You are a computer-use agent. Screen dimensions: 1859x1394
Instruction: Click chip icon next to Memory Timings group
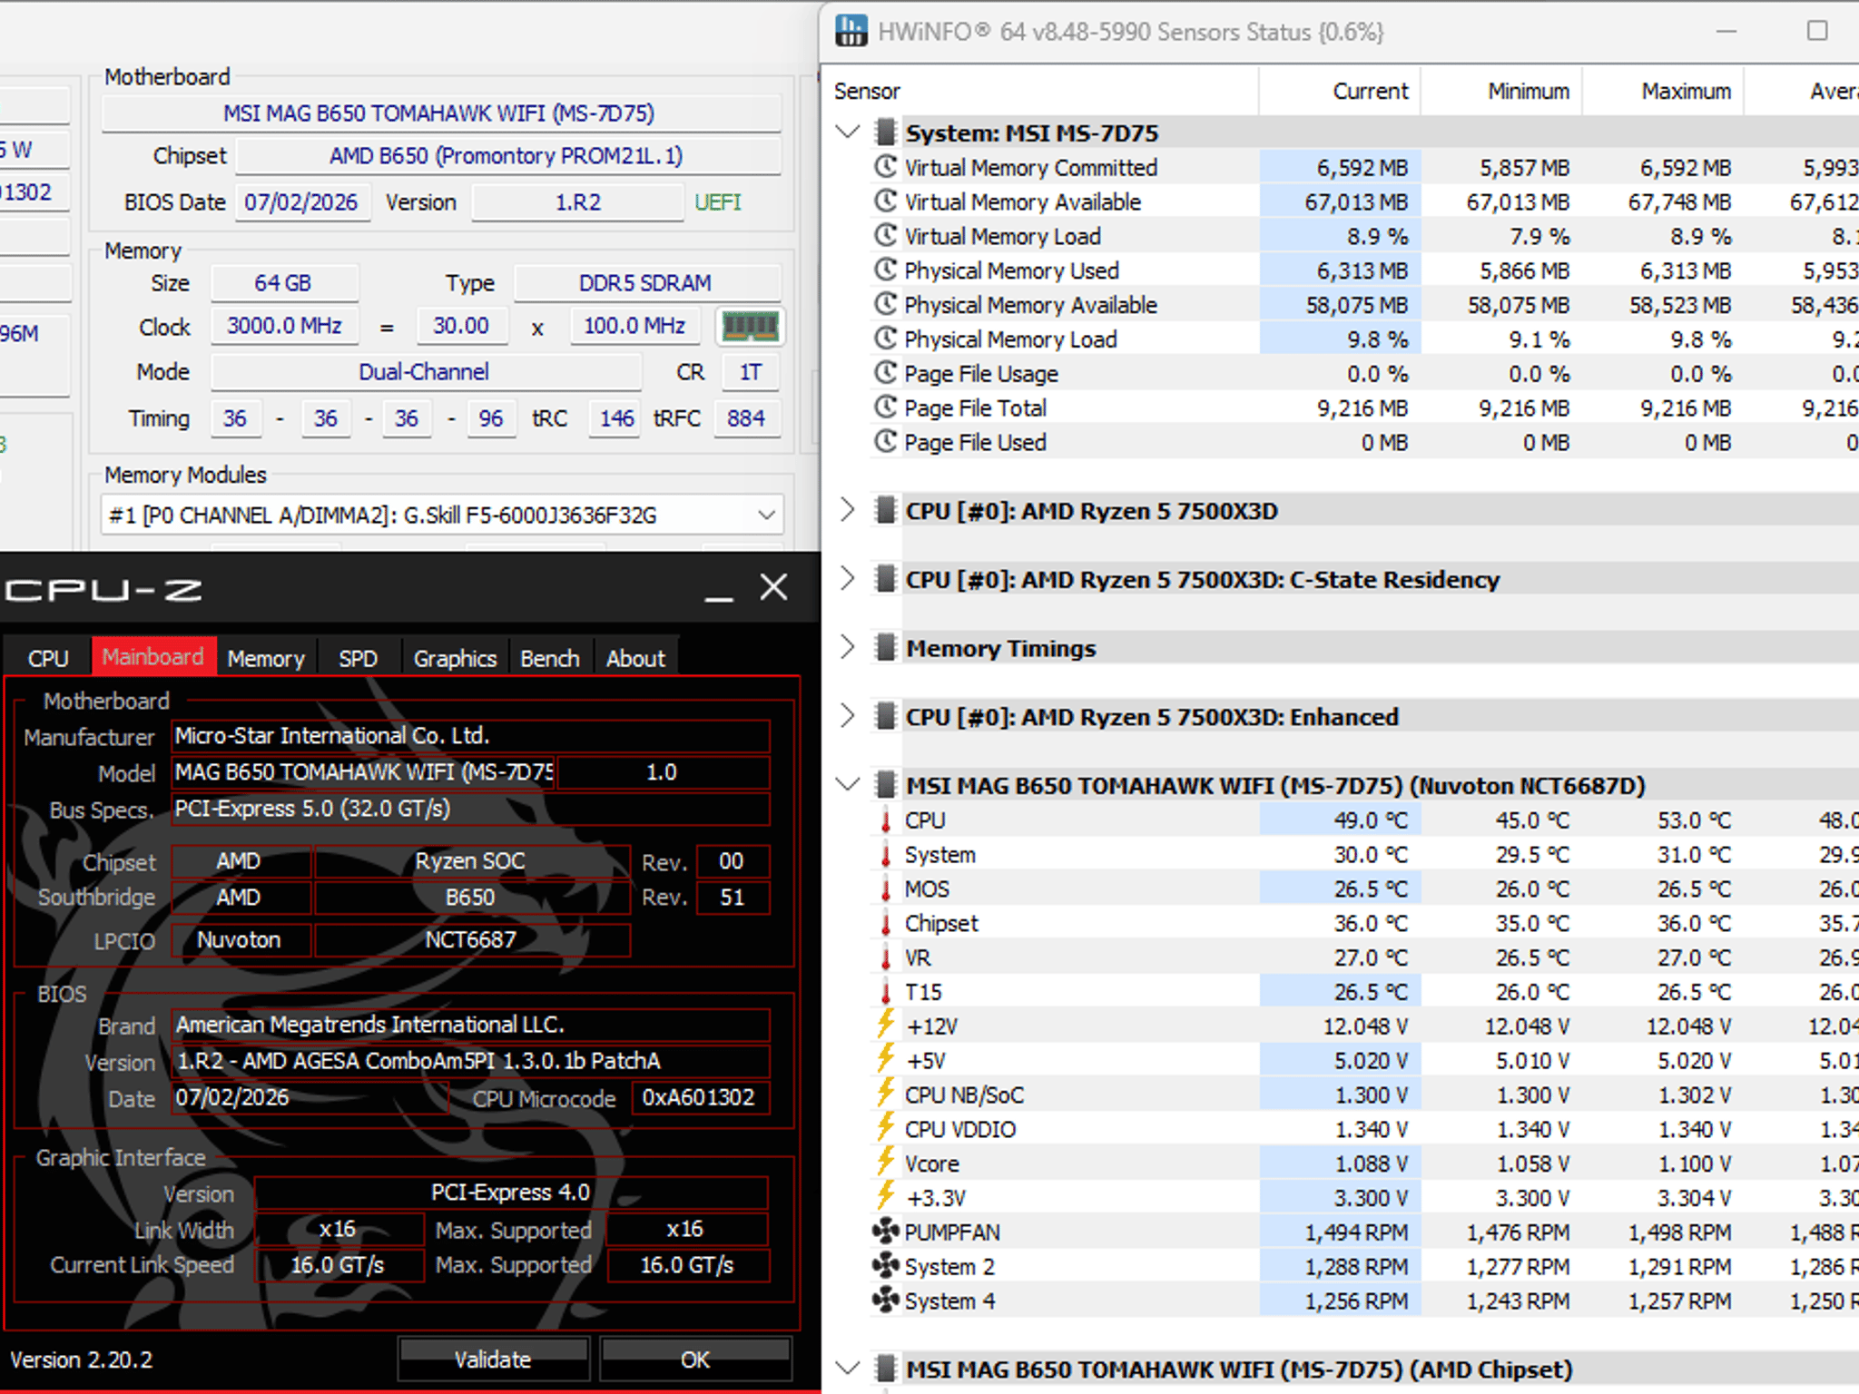coord(885,648)
